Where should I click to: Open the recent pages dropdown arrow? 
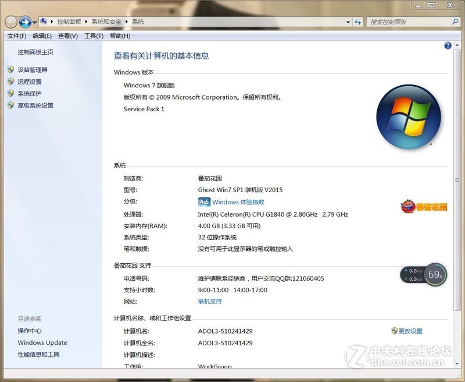coord(34,22)
